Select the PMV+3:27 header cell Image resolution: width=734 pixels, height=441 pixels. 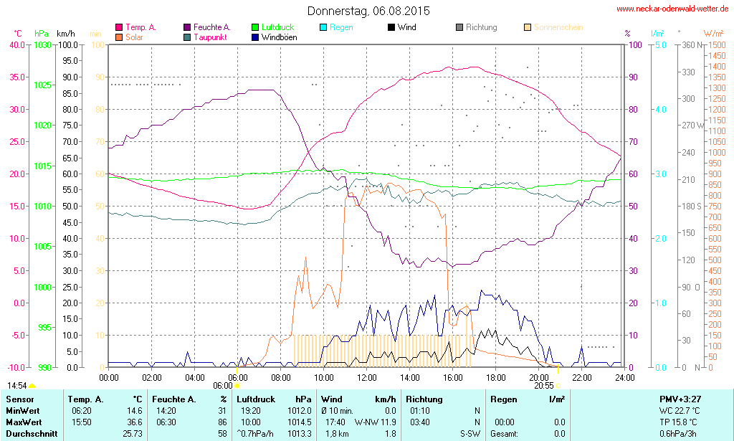[x=680, y=399]
